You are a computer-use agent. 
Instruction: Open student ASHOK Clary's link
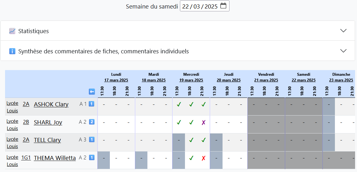pyautogui.click(x=51, y=104)
